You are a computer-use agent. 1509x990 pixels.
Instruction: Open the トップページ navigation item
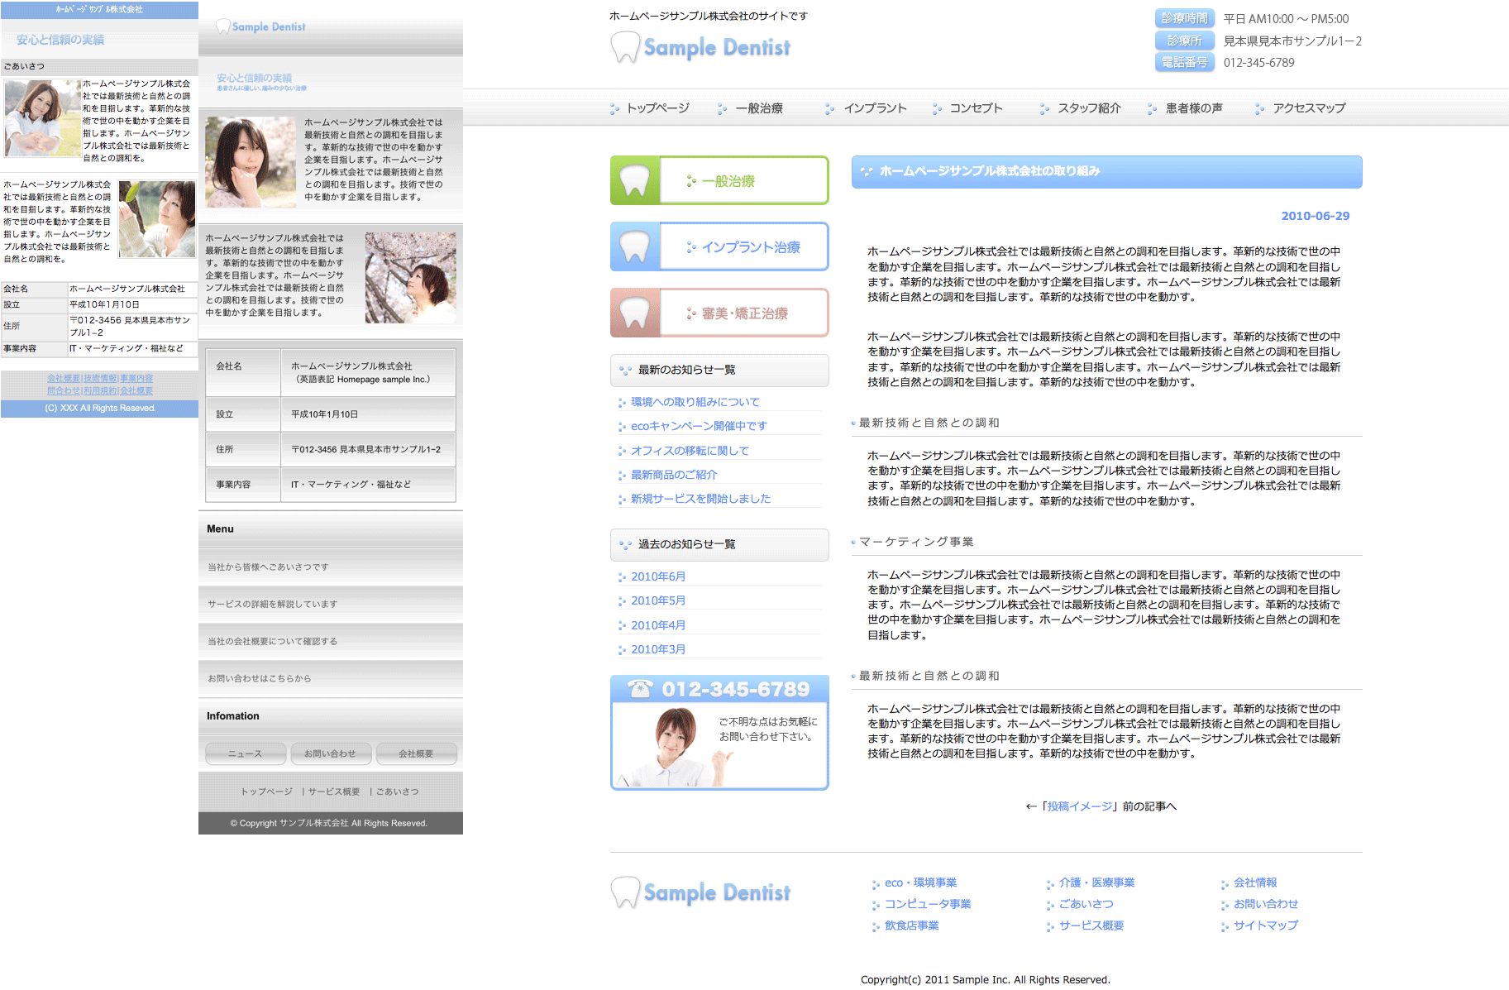pos(657,108)
